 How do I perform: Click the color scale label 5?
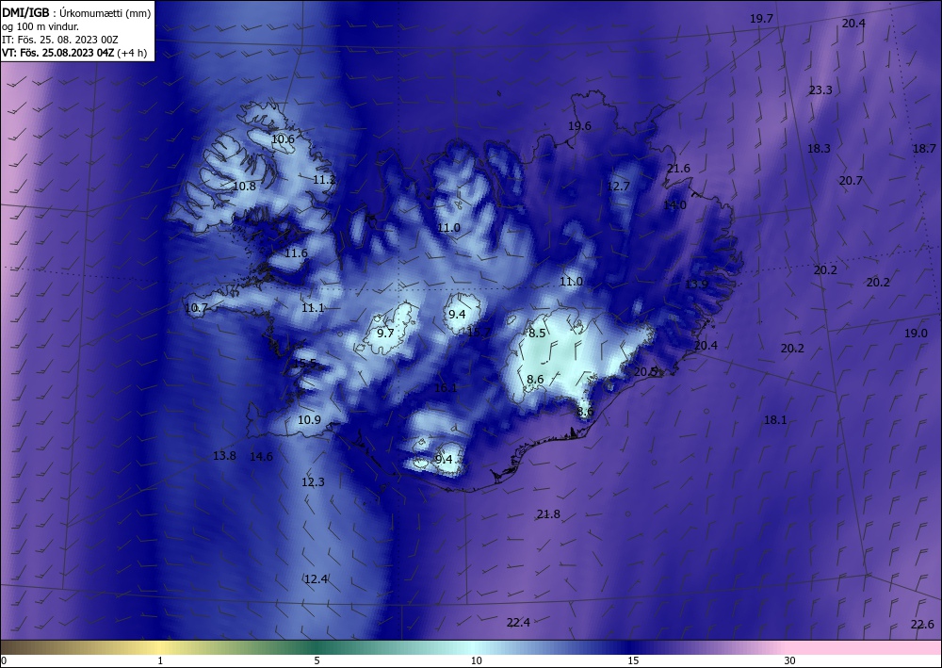pos(317,660)
